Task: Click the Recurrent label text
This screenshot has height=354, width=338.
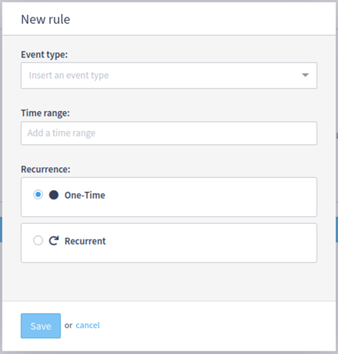Action: (x=85, y=241)
